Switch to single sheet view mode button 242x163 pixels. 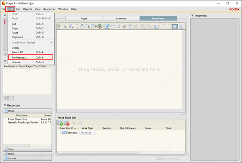coord(175,27)
